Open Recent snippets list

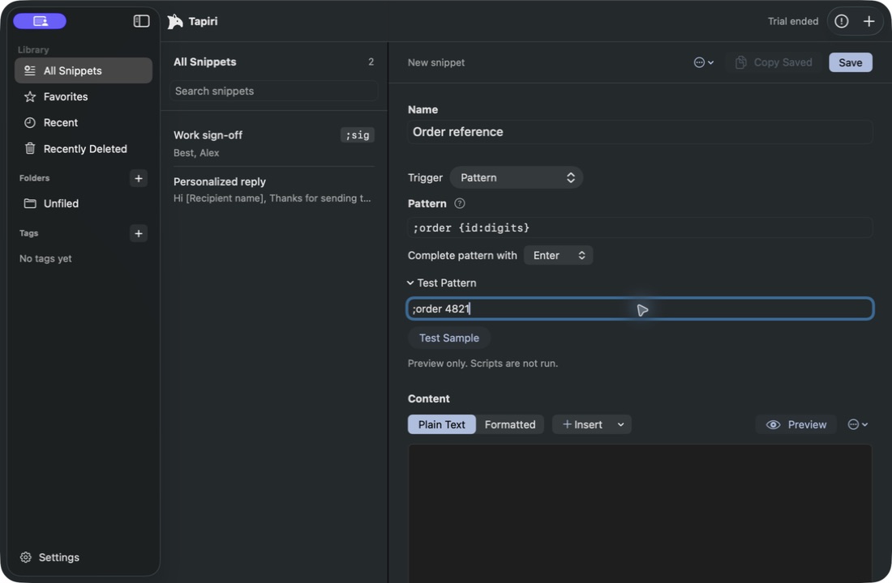(x=83, y=123)
